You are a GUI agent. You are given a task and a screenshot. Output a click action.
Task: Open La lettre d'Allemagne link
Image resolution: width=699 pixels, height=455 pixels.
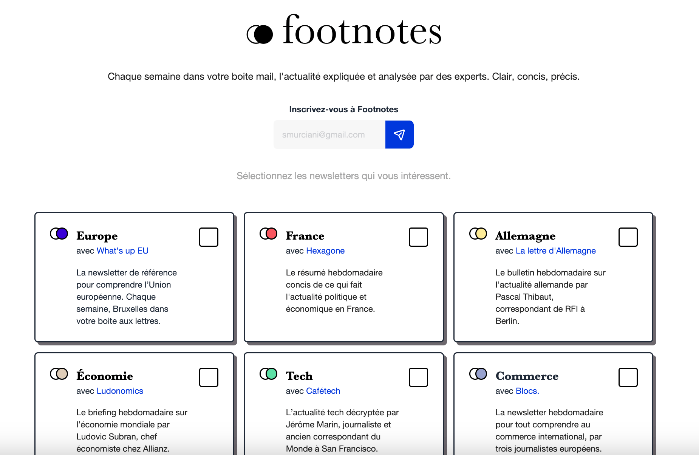pyautogui.click(x=555, y=251)
